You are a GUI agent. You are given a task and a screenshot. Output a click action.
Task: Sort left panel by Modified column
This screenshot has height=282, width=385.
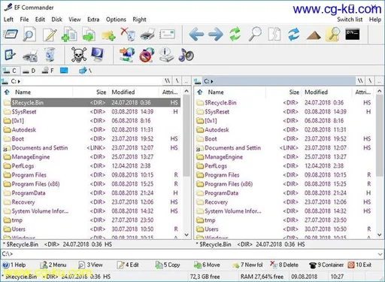tap(134, 92)
